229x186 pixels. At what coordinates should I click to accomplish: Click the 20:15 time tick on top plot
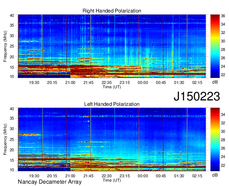(x=52, y=83)
